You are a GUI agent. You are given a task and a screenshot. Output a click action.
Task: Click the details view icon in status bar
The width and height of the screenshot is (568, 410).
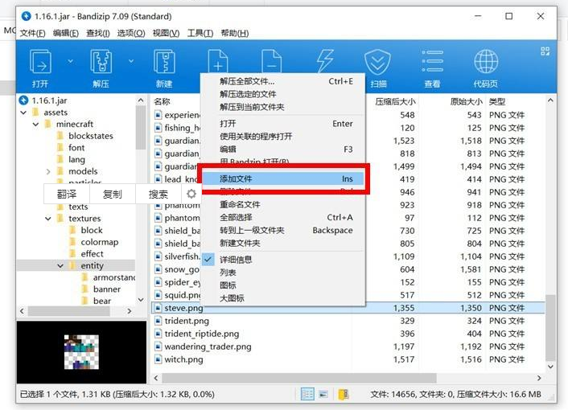307,394
